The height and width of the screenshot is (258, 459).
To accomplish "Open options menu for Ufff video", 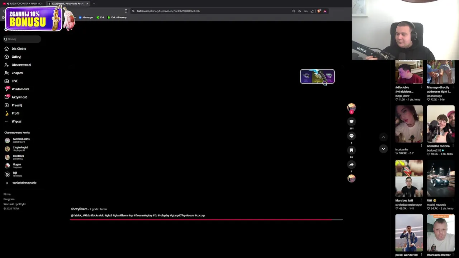I will coord(453,200).
